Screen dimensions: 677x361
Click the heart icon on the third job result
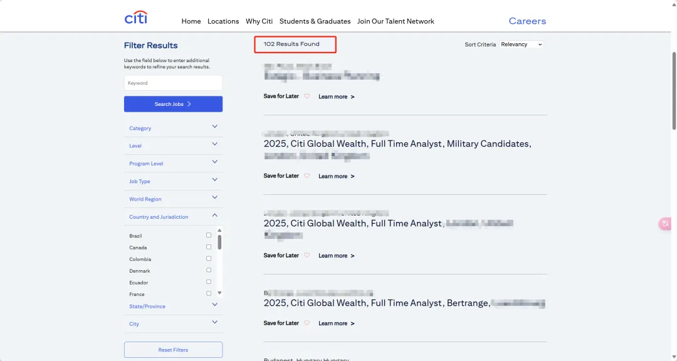pos(307,255)
